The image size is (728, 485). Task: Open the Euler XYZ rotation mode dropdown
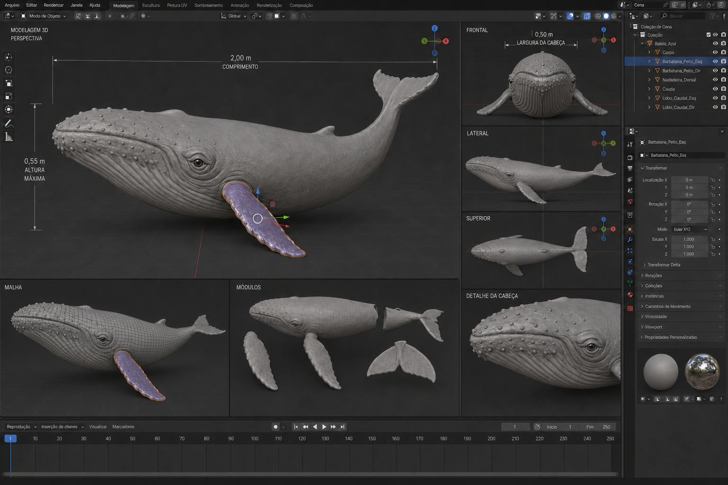[690, 229]
